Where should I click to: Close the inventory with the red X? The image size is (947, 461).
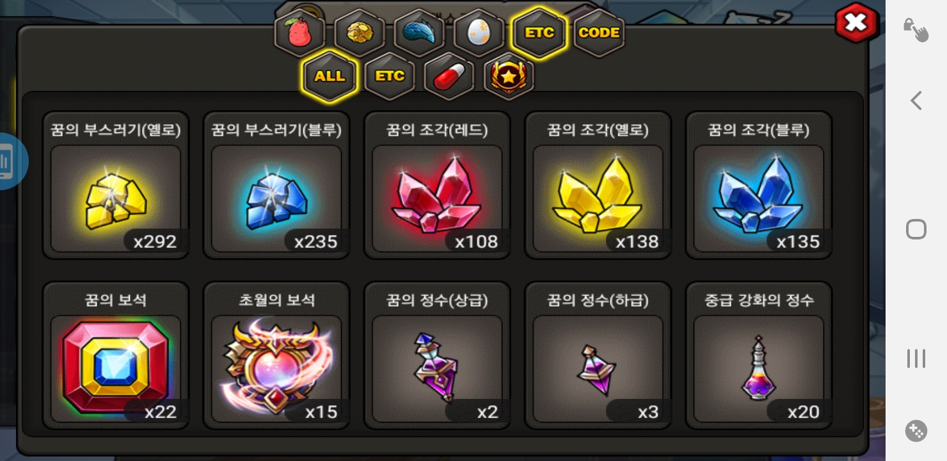point(856,24)
